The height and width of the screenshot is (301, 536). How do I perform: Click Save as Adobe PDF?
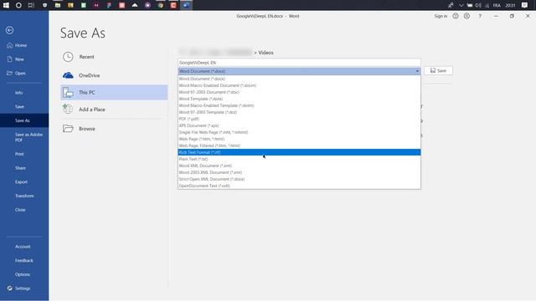[x=24, y=137]
